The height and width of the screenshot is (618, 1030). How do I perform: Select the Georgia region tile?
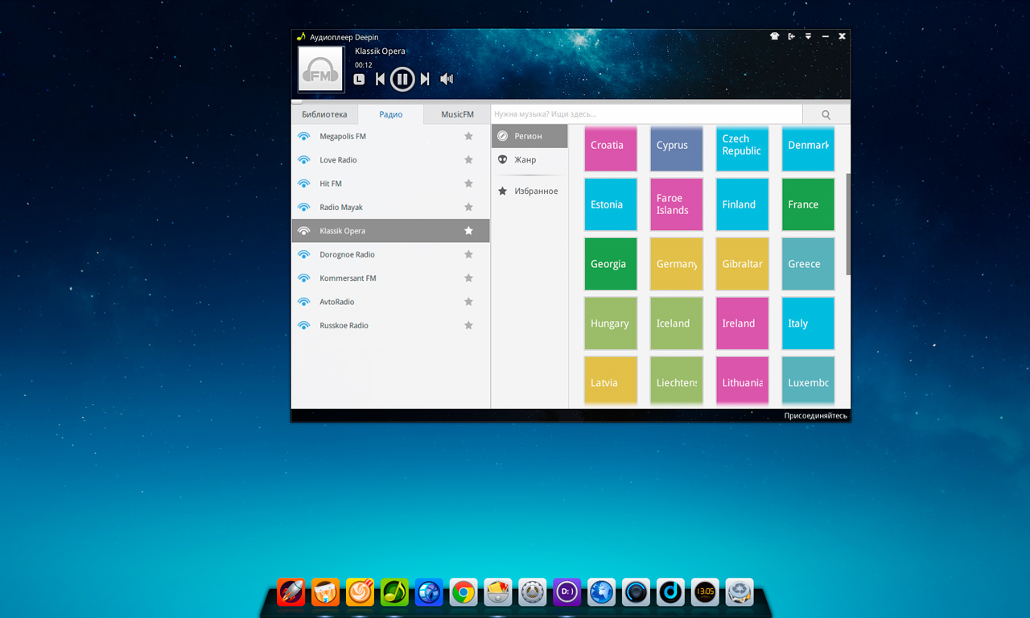(610, 264)
